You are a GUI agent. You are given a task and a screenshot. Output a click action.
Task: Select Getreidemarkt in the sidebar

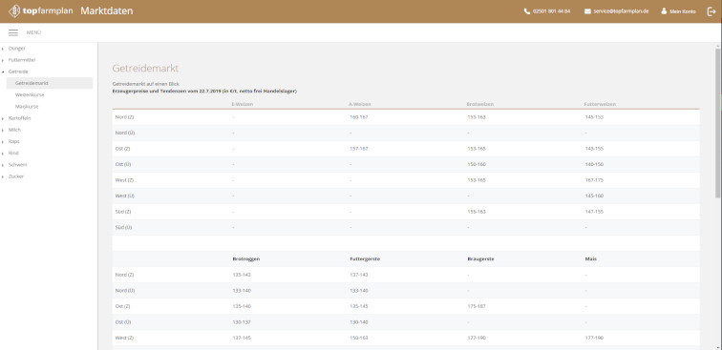tap(50, 83)
